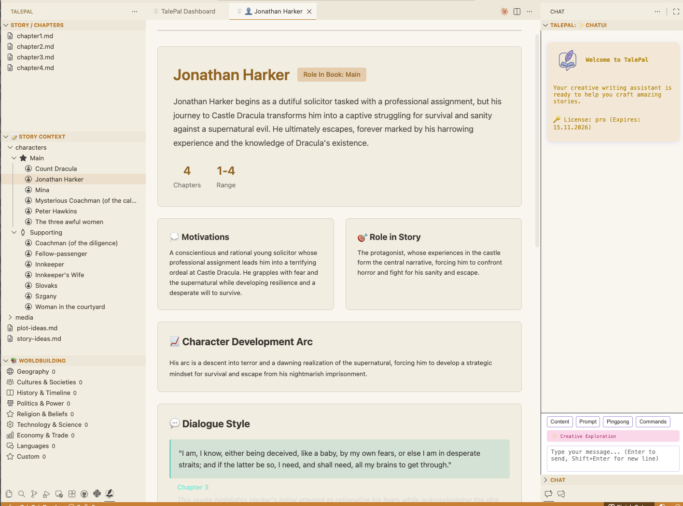Click the split editor layout icon
The image size is (683, 506).
pos(517,12)
